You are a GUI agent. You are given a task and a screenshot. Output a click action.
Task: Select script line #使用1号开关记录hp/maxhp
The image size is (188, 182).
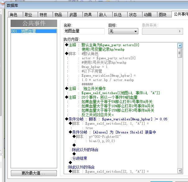click(x=104, y=63)
